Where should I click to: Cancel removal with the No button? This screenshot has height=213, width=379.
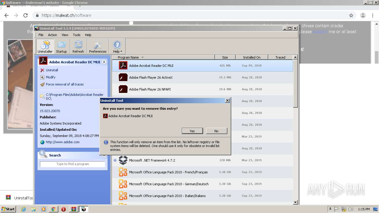pos(216,131)
